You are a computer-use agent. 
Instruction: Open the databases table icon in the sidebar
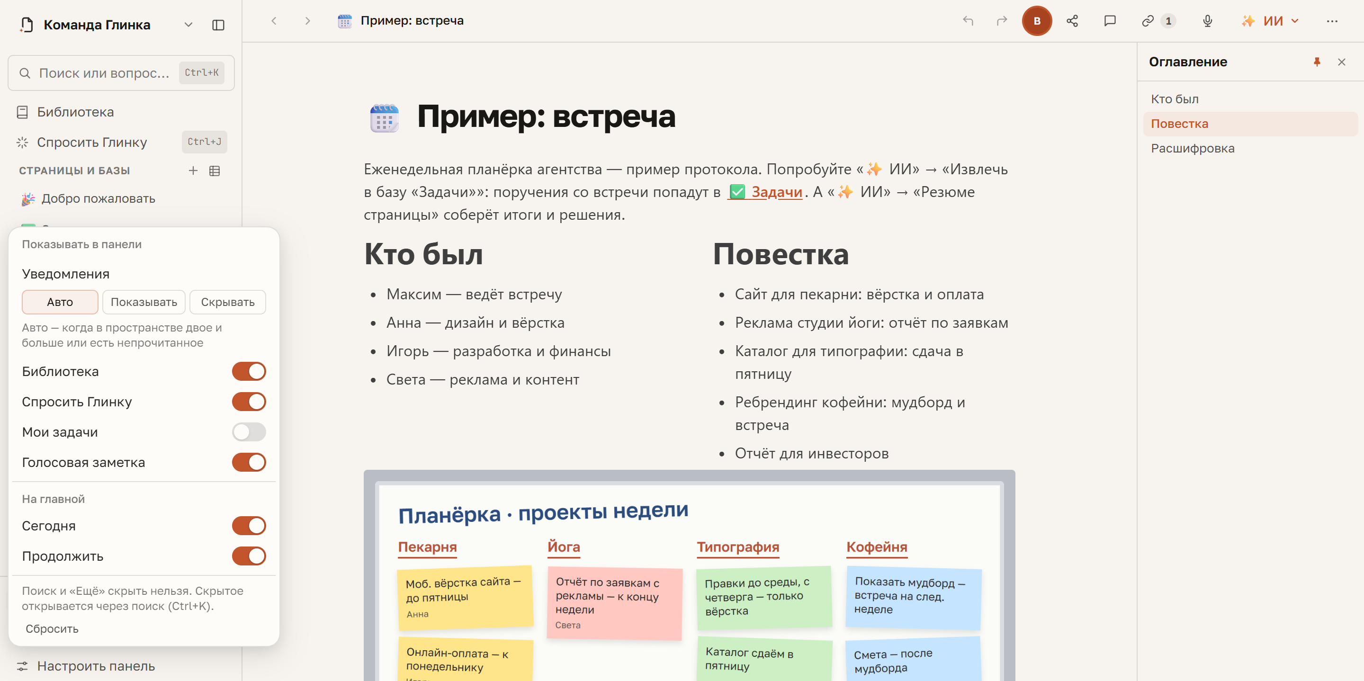(215, 170)
